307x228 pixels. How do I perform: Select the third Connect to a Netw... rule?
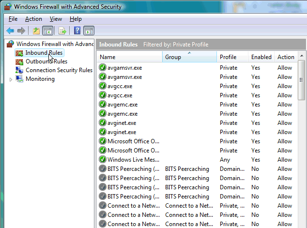134,224
